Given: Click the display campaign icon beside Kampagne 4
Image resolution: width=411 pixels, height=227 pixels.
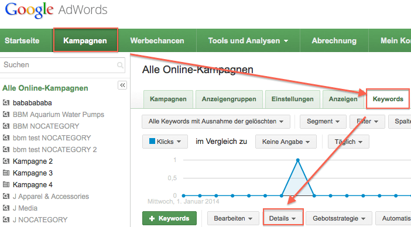Looking at the screenshot, I should point(6,185).
